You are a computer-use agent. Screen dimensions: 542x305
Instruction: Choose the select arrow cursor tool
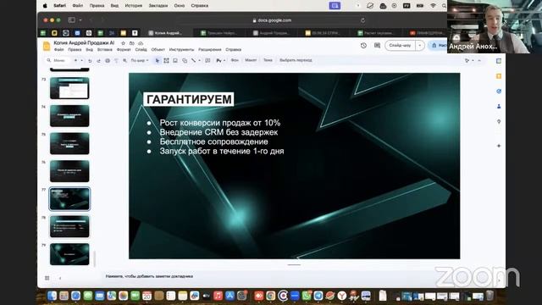click(158, 60)
